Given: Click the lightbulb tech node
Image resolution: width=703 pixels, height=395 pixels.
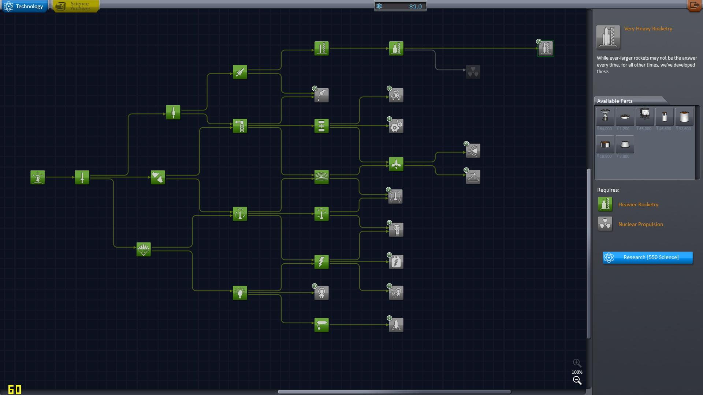Looking at the screenshot, I should (x=240, y=293).
